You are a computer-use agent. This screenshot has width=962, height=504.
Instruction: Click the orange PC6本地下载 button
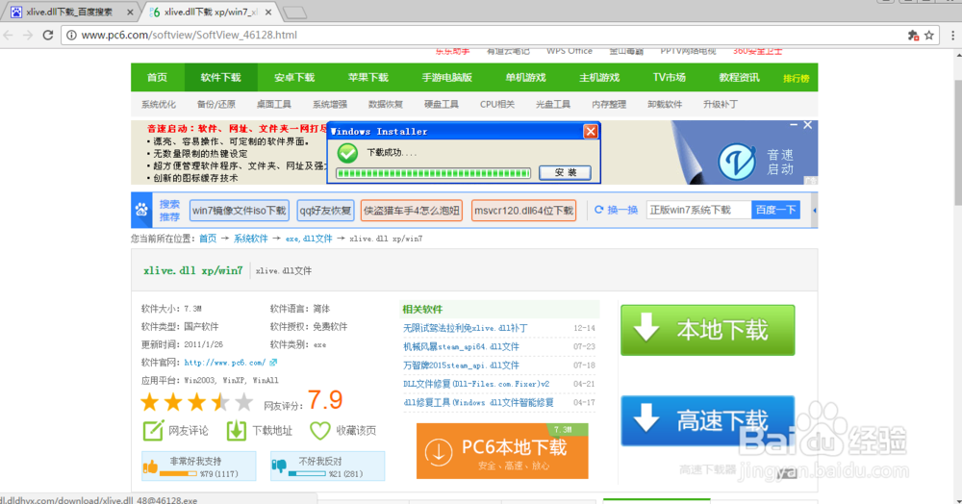point(502,451)
